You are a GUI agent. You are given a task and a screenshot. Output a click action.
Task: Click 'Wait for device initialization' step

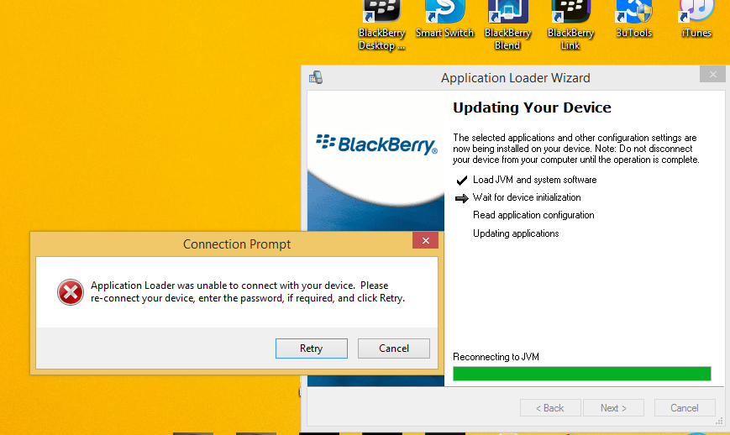[x=527, y=197]
